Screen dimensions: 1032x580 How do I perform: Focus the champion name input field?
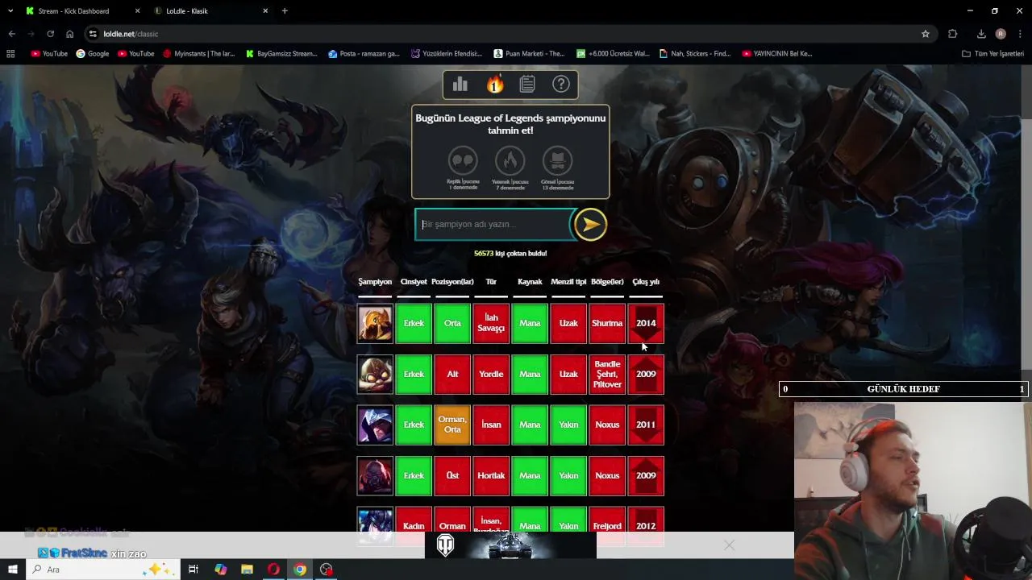click(493, 225)
